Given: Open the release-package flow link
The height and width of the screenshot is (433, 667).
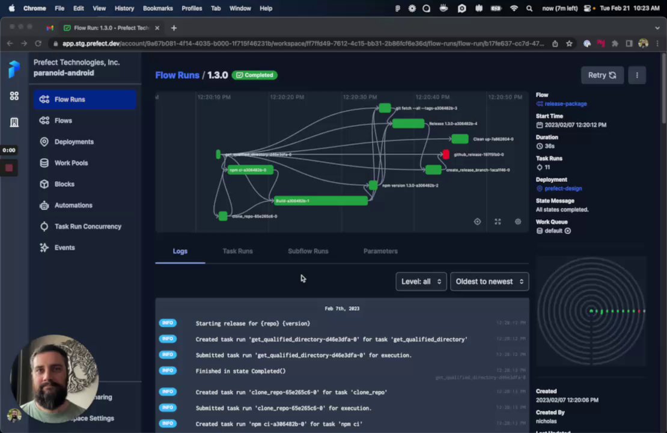Looking at the screenshot, I should pos(565,104).
